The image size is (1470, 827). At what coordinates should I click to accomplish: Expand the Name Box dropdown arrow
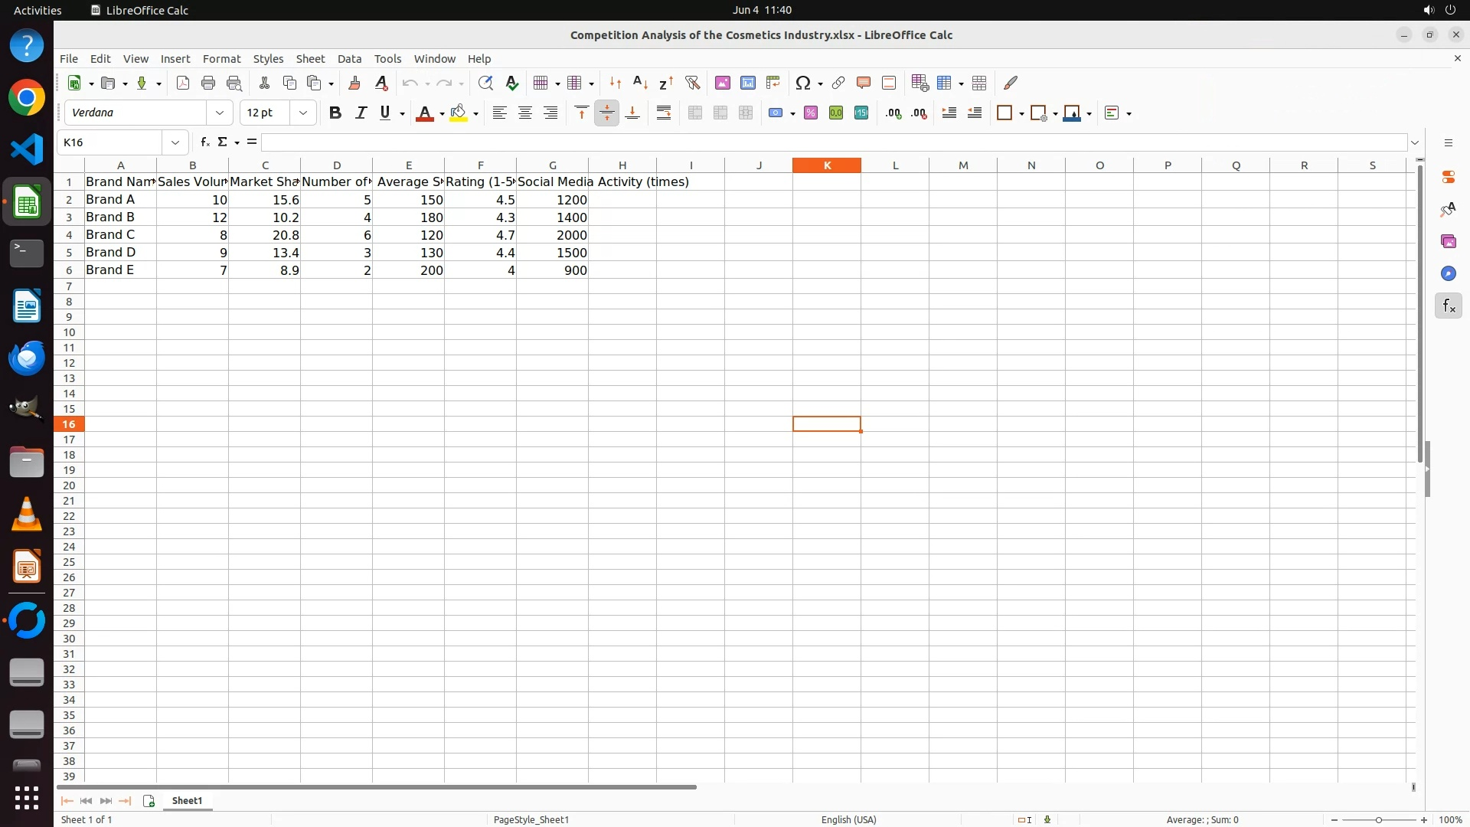[175, 142]
